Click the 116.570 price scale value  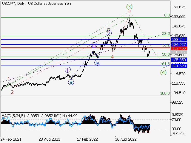click(178, 74)
